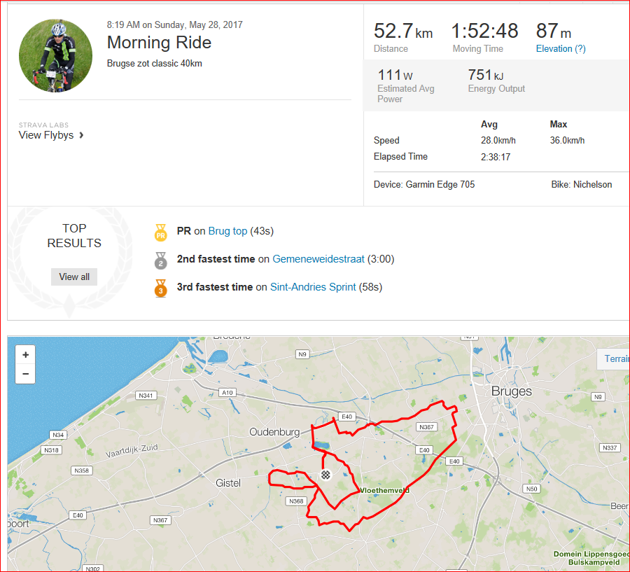Click the gold PR medal icon
630x572 pixels.
161,232
